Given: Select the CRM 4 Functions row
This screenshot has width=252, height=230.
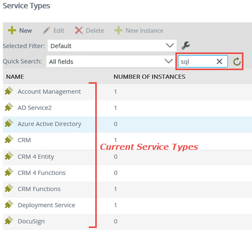Looking at the screenshot, I should [128, 173].
